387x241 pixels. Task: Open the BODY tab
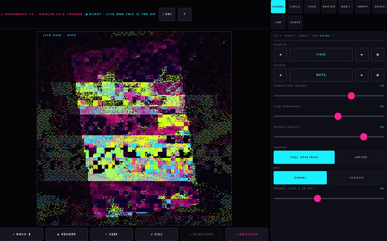point(346,7)
